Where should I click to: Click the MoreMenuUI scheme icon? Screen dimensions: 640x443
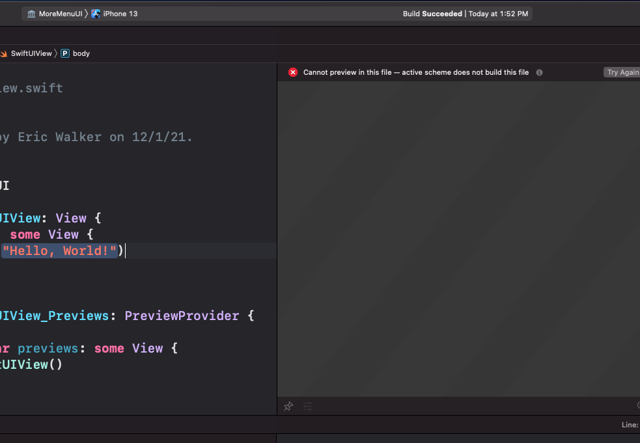pos(31,14)
